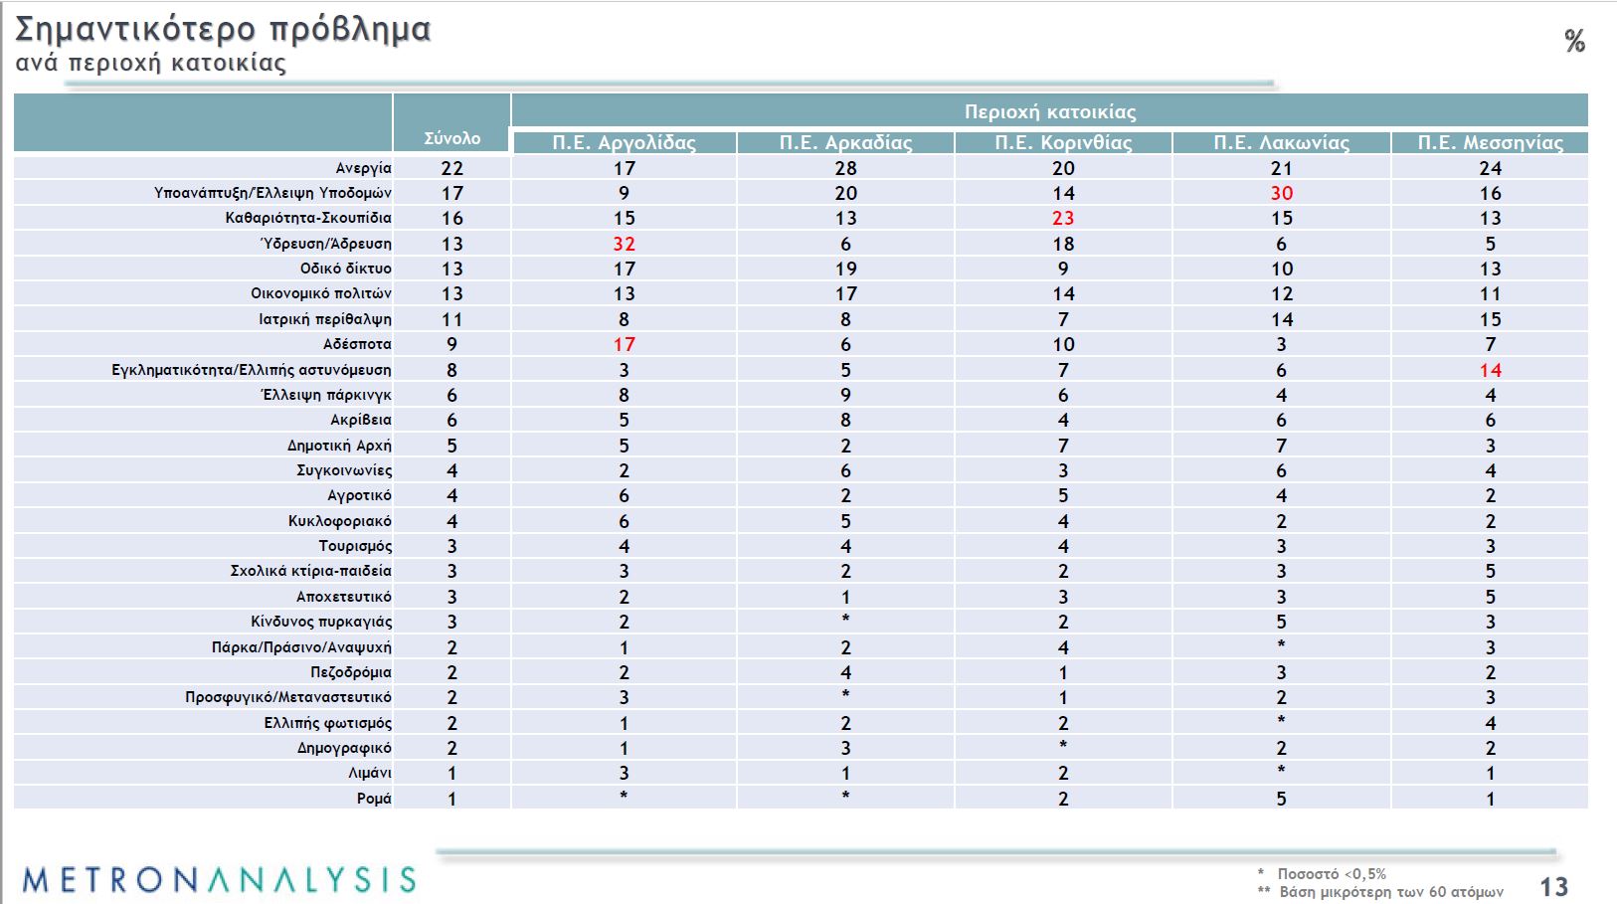The height and width of the screenshot is (904, 1617).
Task: Click the Περιοχή κατοικίας header bar
Action: point(1049,111)
